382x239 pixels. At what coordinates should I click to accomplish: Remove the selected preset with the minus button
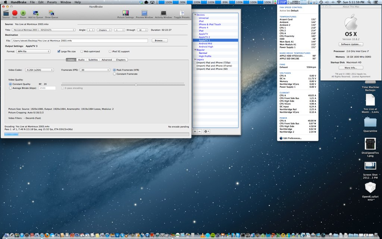(x=200, y=131)
